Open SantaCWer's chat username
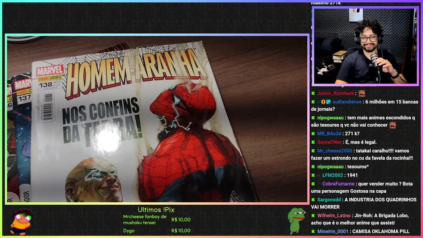423x238 pixels. point(329,142)
